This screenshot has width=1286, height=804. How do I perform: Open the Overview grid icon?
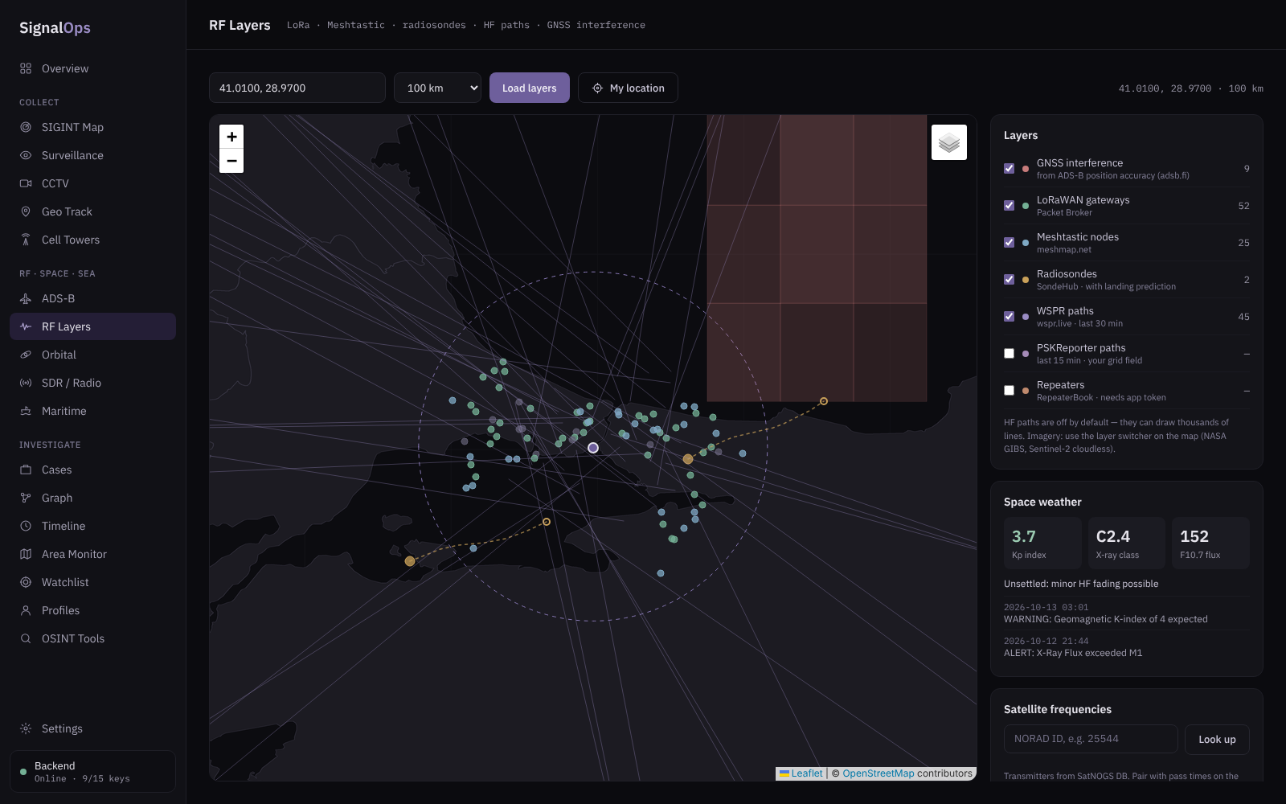pyautogui.click(x=26, y=68)
